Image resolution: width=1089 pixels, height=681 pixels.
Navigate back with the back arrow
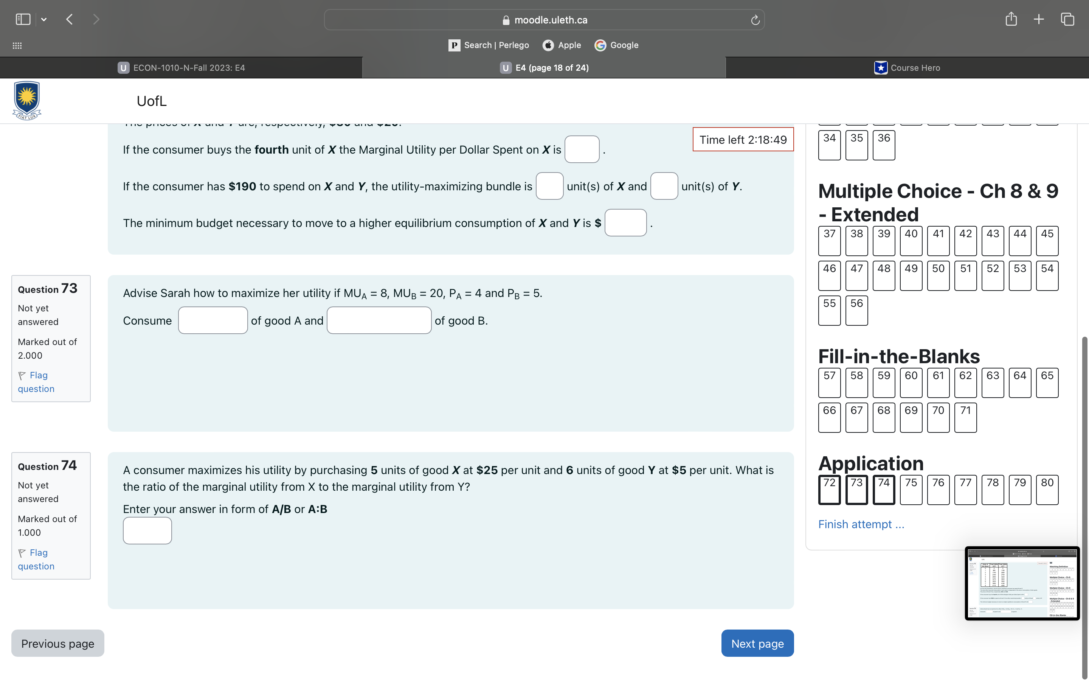pos(69,19)
